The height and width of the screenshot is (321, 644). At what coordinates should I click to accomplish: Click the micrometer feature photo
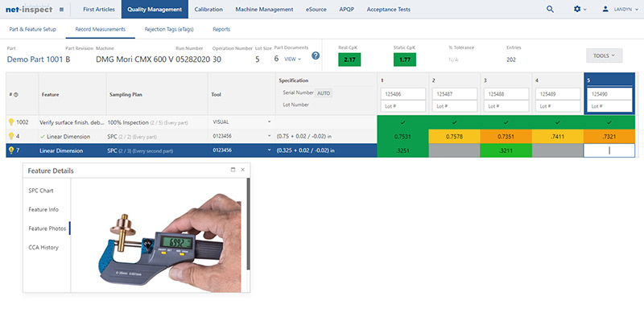click(x=170, y=243)
